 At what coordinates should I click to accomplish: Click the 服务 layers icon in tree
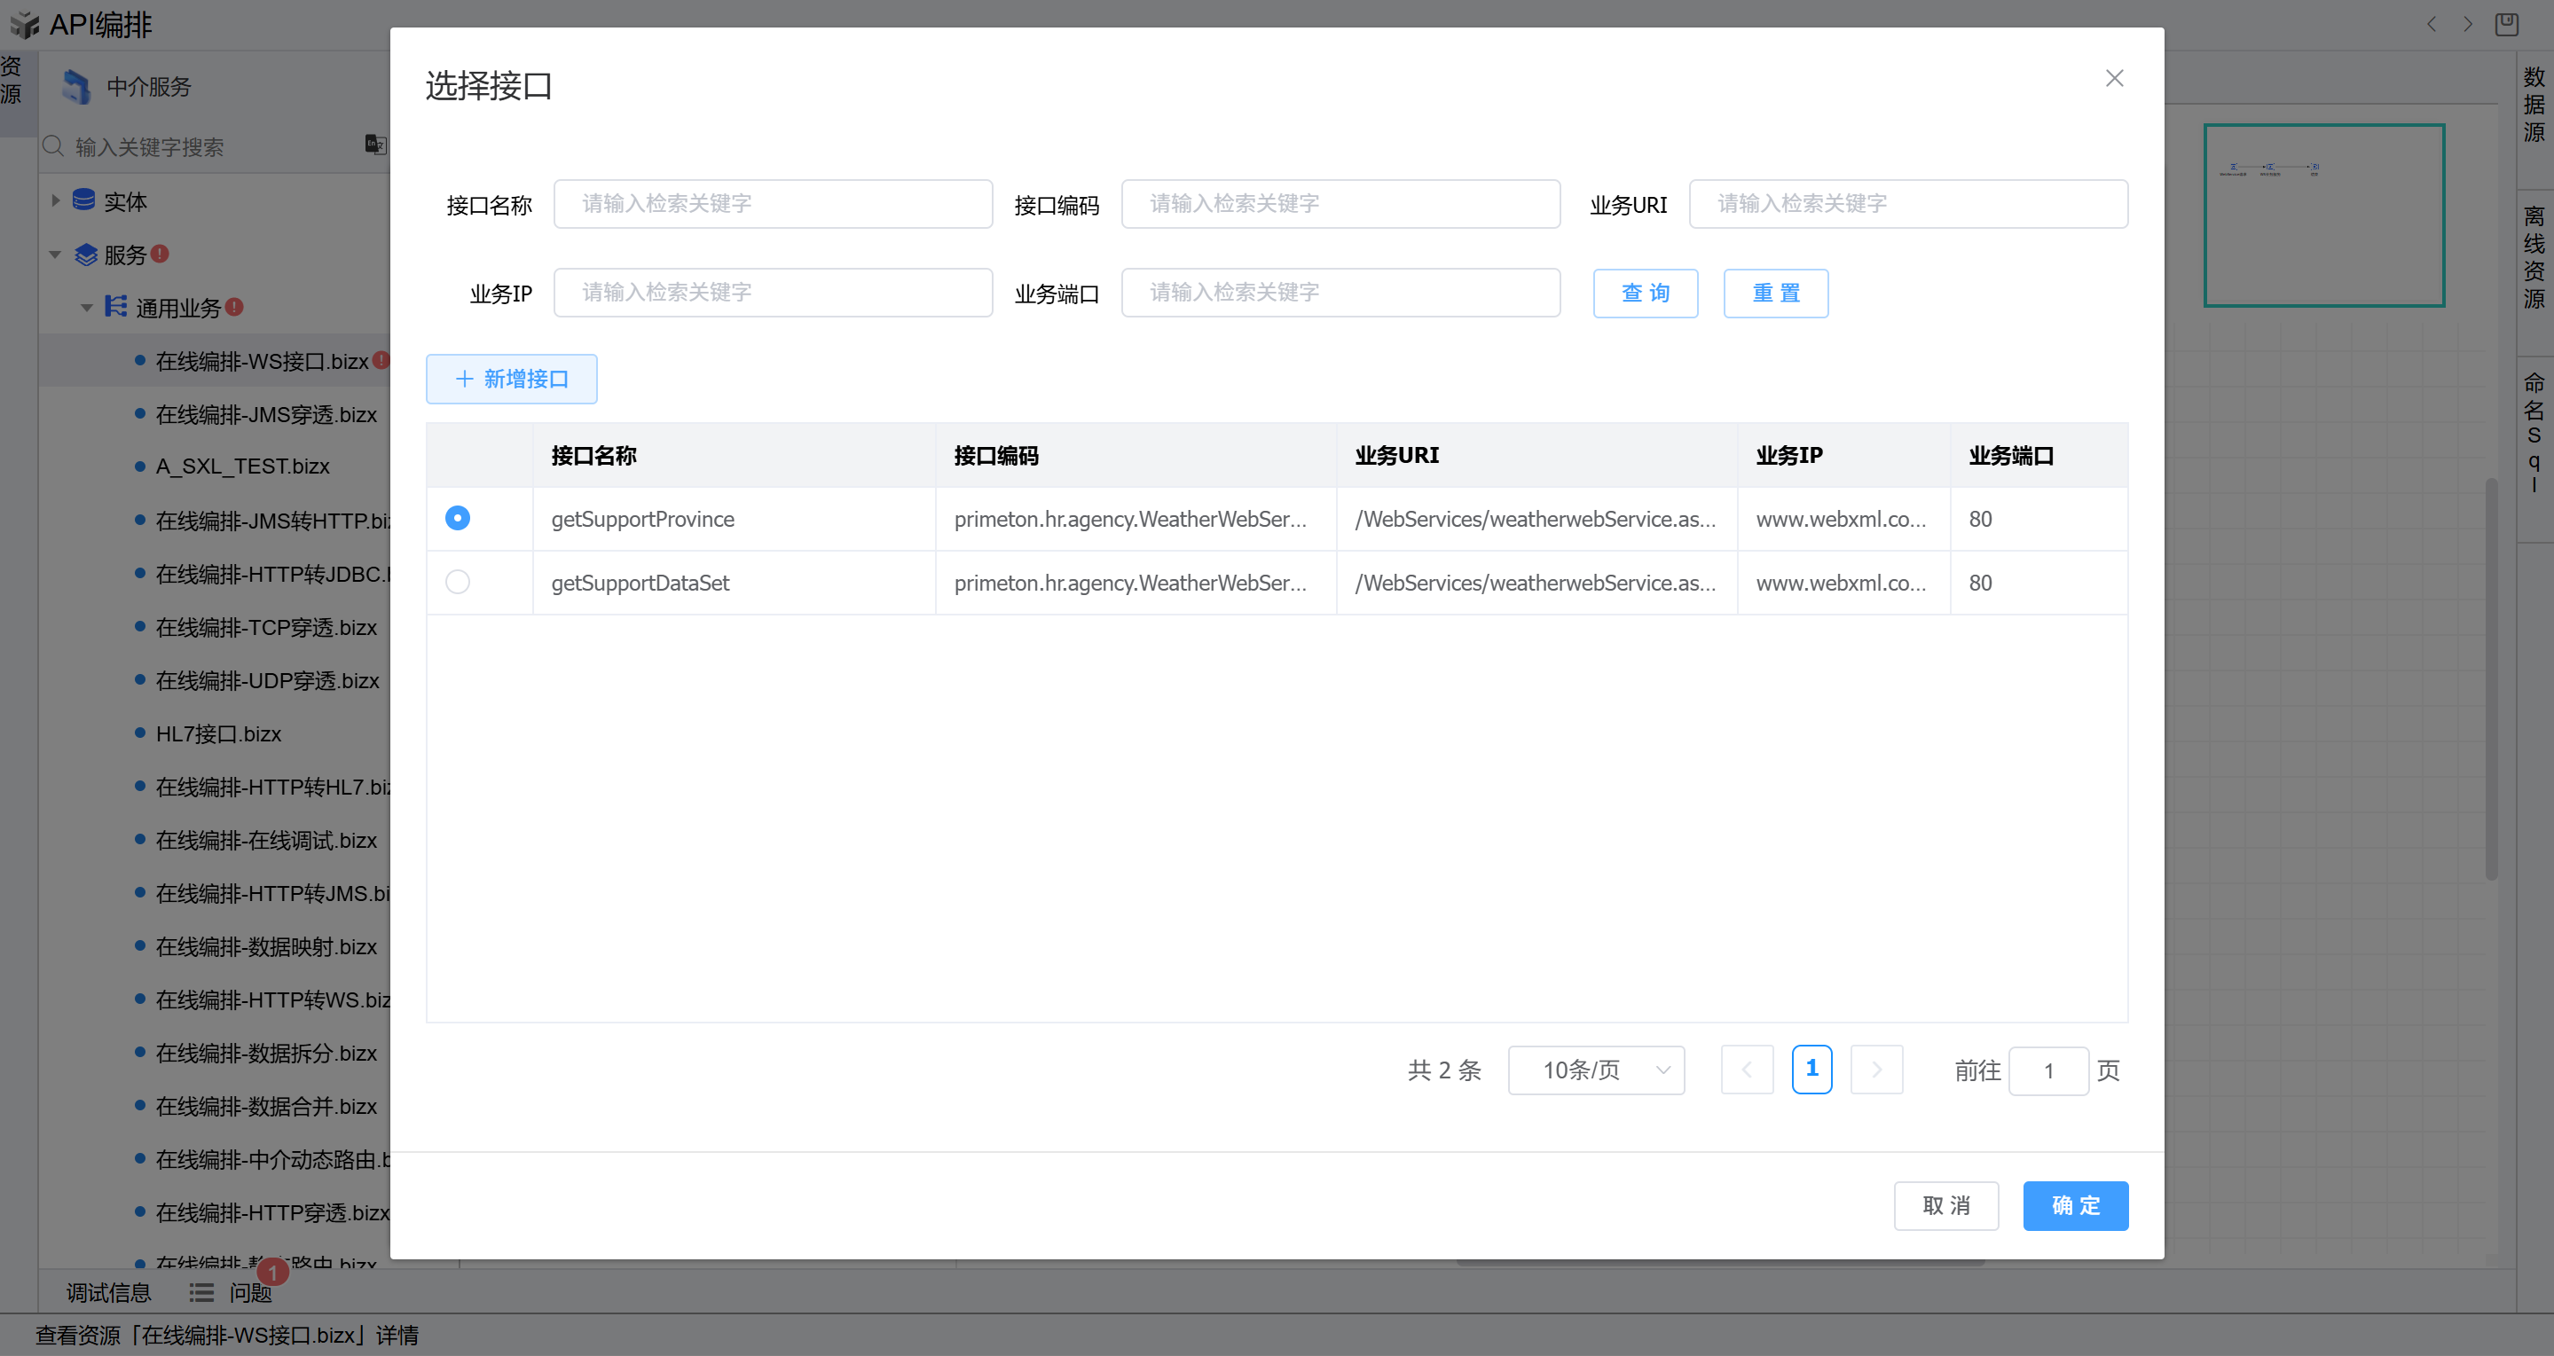pyautogui.click(x=86, y=255)
